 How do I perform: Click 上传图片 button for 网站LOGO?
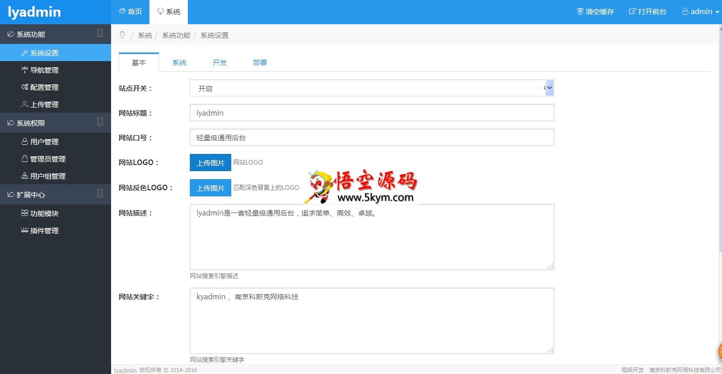click(x=211, y=163)
